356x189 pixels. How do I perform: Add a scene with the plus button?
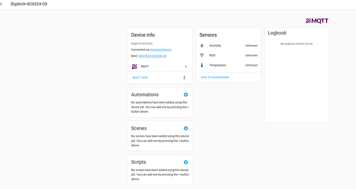[186, 128]
